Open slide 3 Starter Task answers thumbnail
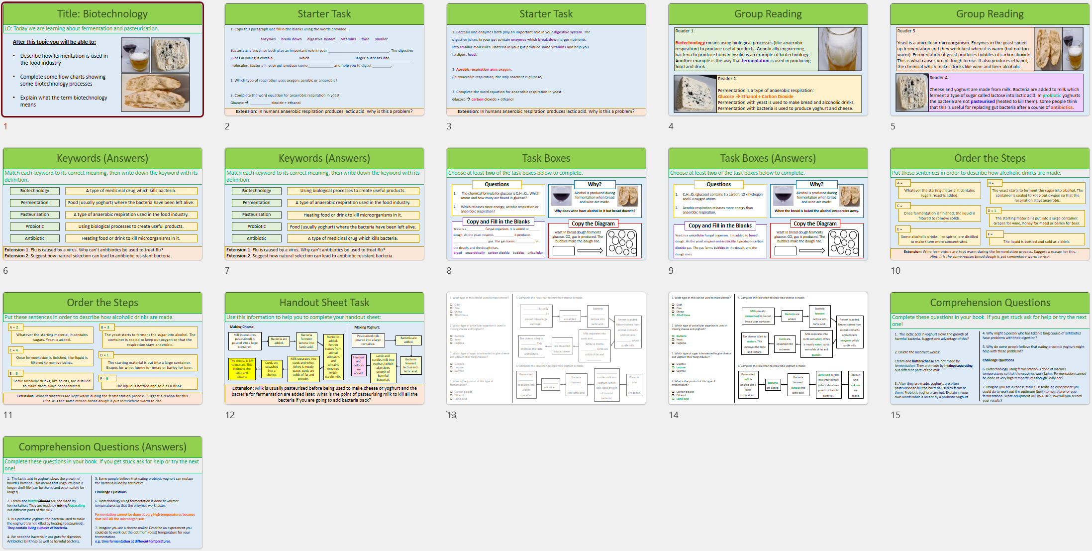The width and height of the screenshot is (1092, 551). 546,60
